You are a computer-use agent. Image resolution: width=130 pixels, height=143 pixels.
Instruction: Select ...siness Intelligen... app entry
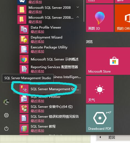67,77
